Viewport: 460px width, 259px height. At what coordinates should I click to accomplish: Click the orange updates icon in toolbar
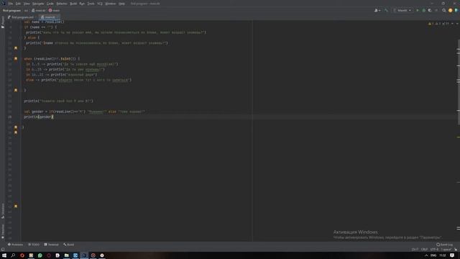click(451, 10)
